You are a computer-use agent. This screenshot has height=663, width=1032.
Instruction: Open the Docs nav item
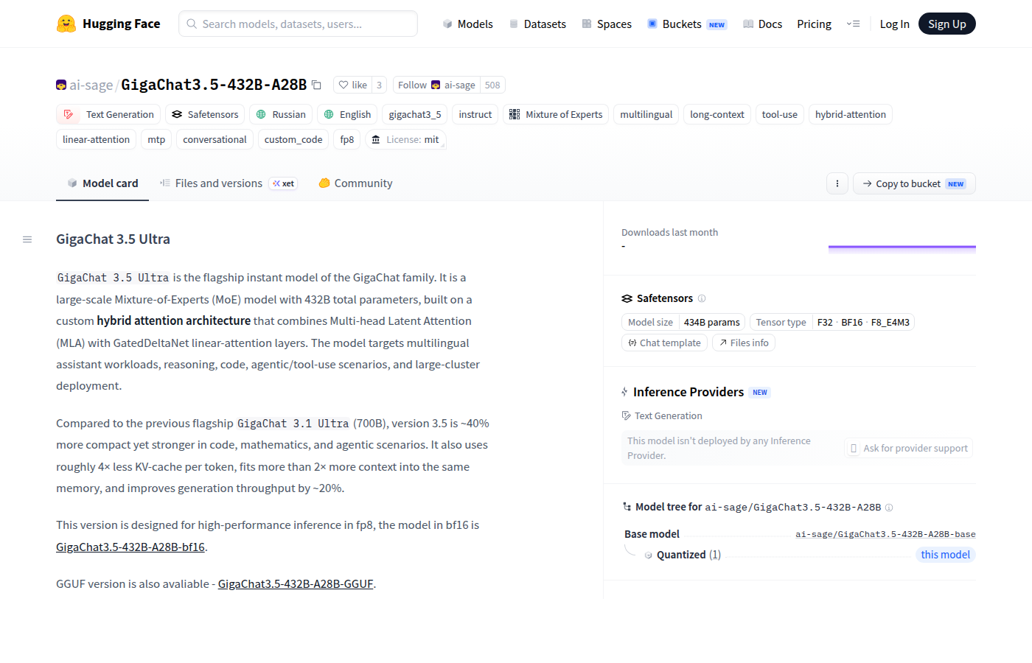tap(762, 24)
